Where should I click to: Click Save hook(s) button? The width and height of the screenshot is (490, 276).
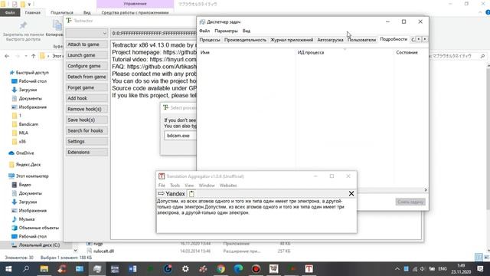[87, 120]
